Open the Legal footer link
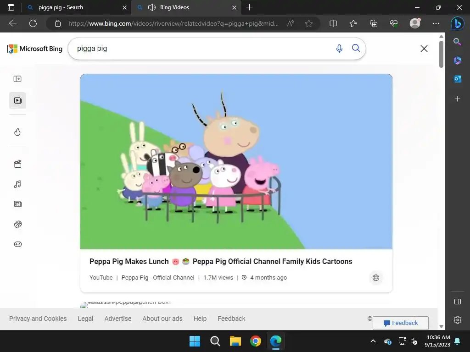This screenshot has width=470, height=352. pyautogui.click(x=85, y=319)
